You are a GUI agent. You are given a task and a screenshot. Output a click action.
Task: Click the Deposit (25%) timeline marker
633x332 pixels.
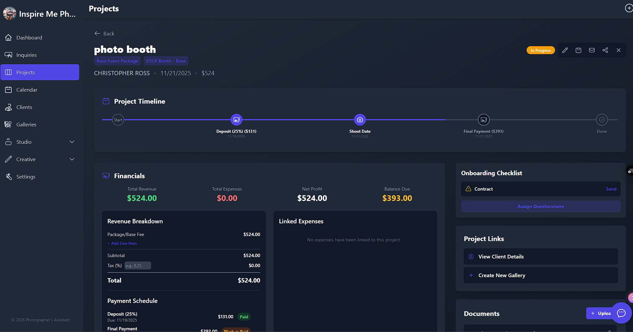coord(237,120)
